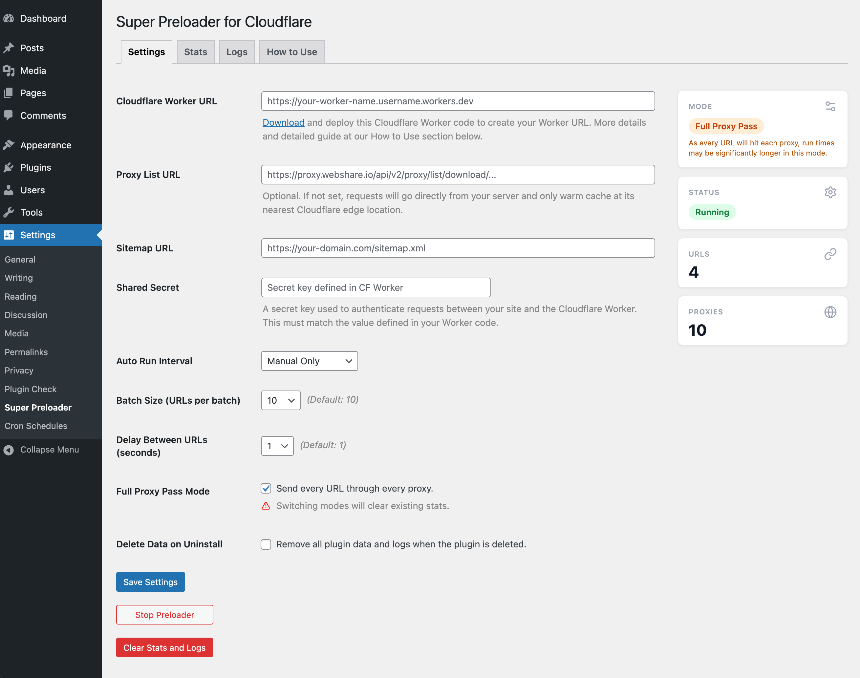860x678 pixels.
Task: Expand the Batch Size dropdown
Action: [281, 400]
